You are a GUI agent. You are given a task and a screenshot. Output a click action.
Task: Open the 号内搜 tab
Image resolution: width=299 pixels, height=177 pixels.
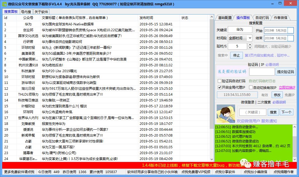(26, 12)
